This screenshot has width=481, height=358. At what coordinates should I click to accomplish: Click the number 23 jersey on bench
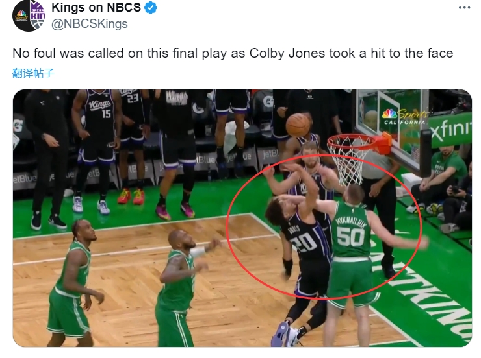tap(133, 99)
